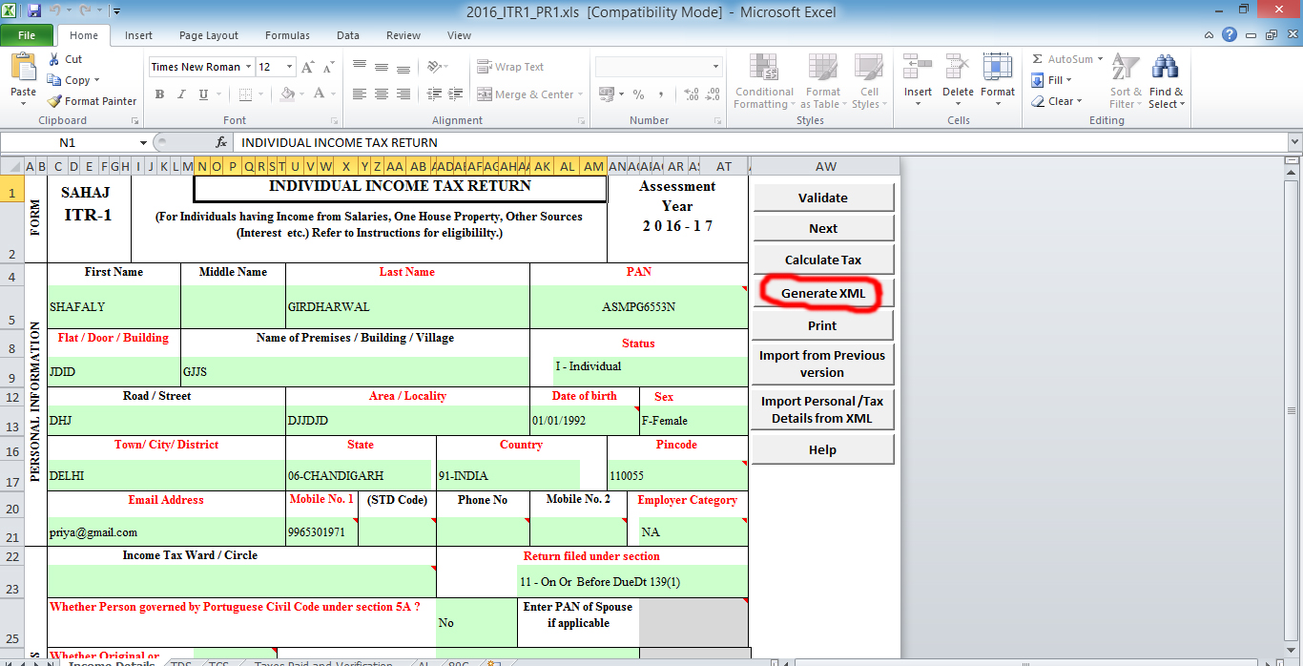Switch to the Page Layout tab

tap(209, 35)
